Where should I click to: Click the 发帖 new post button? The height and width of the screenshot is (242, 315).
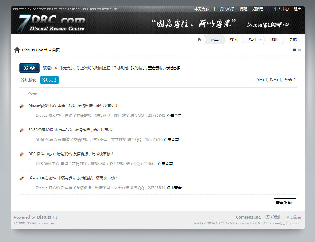(x=29, y=68)
